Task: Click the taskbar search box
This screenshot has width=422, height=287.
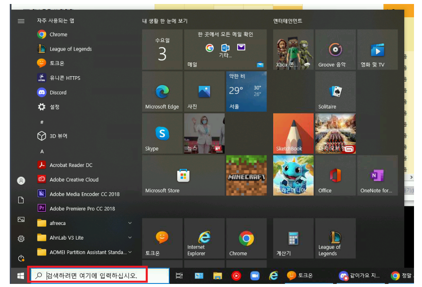Action: (x=100, y=275)
